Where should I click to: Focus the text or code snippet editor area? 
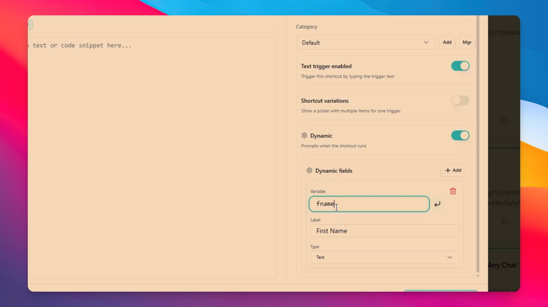[x=152, y=157]
